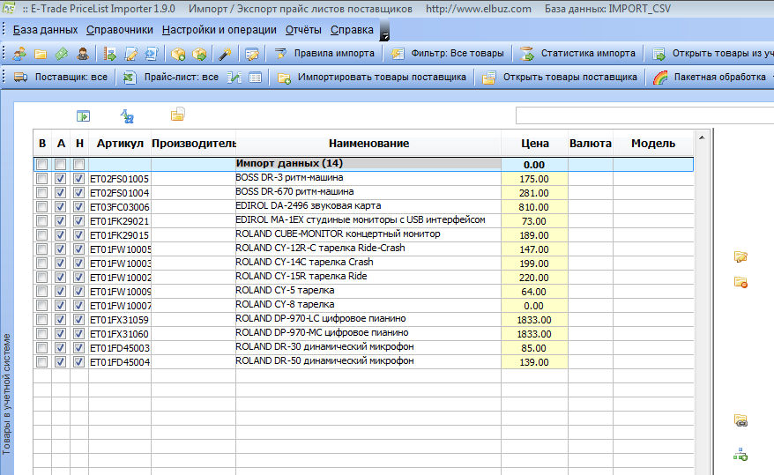Sort by Цена column header

pyautogui.click(x=534, y=144)
